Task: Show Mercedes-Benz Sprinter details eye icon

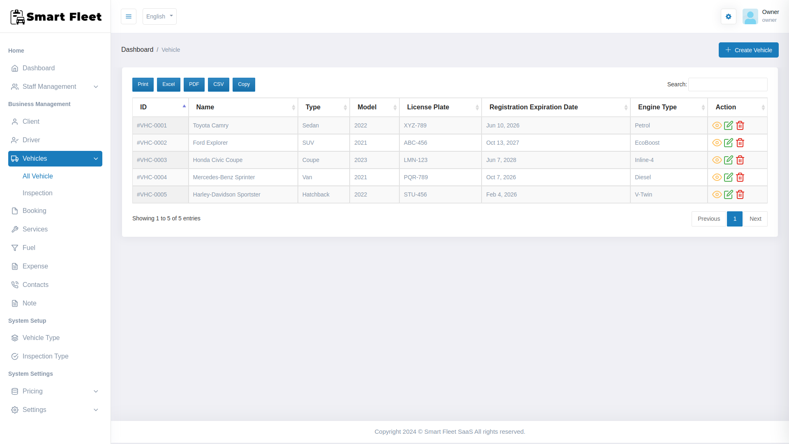Action: (717, 177)
